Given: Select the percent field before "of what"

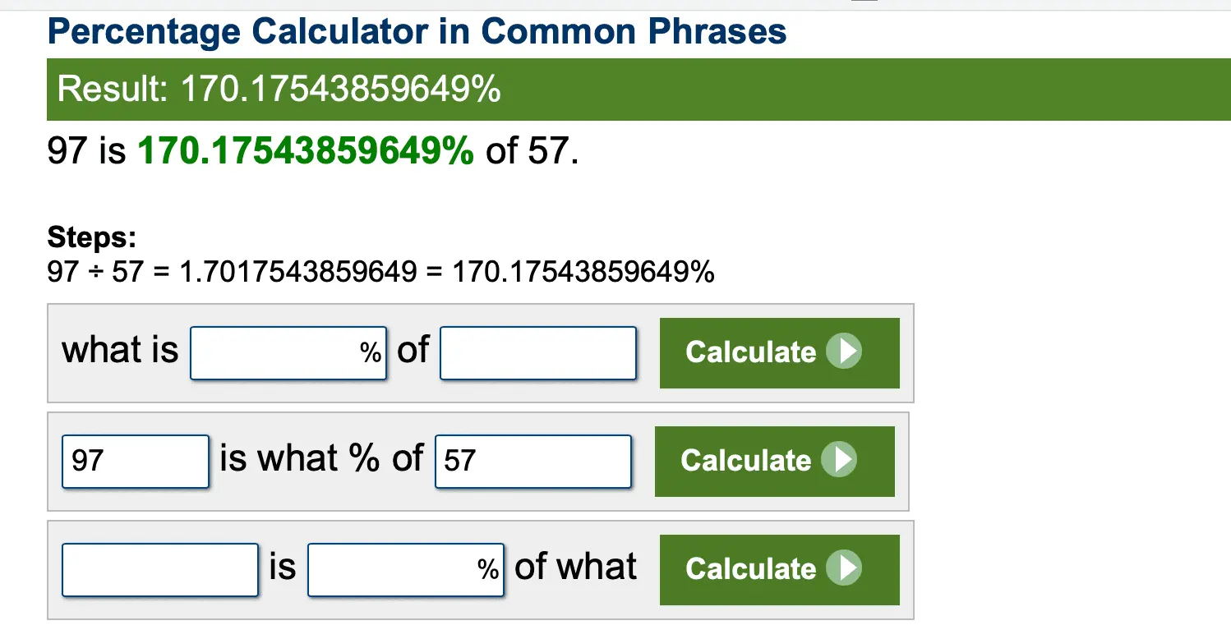Looking at the screenshot, I should [x=394, y=569].
